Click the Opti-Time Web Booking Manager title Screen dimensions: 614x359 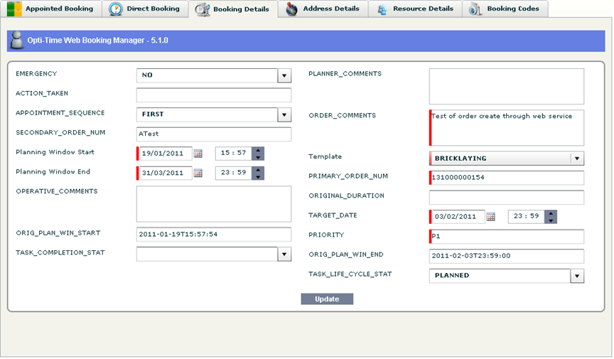97,41
